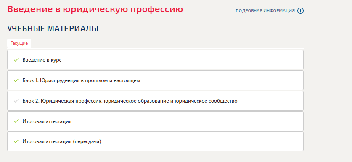Open the Итоговая аттестация row
The height and width of the screenshot is (162, 352).
pos(155,121)
